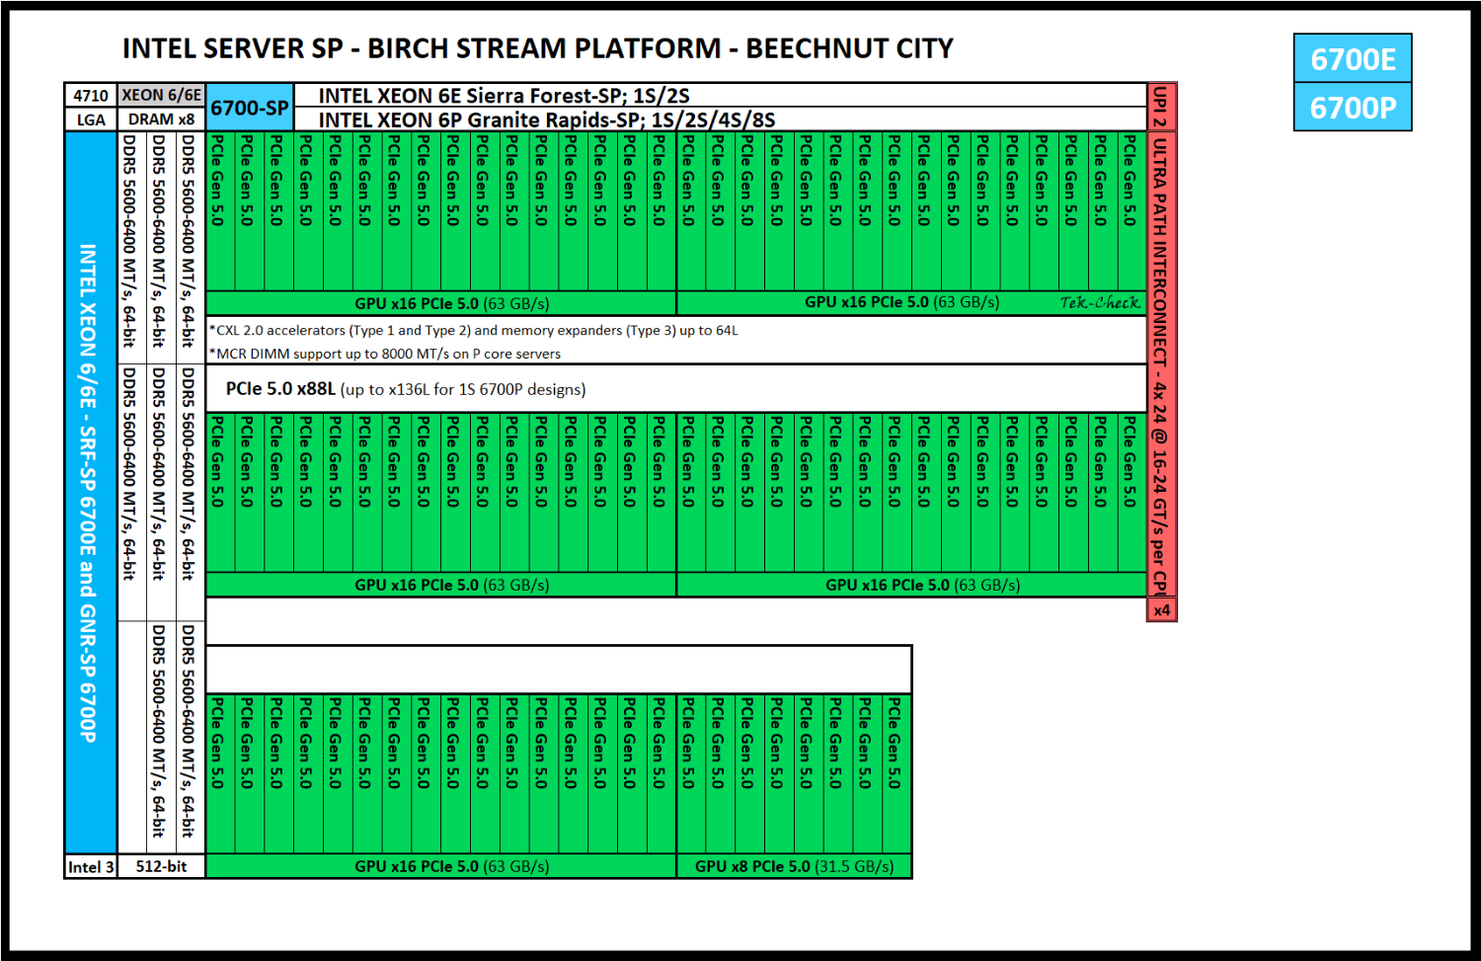Viewport: 1481px width, 961px height.
Task: Click the 6700P blue box
Action: tap(1353, 107)
